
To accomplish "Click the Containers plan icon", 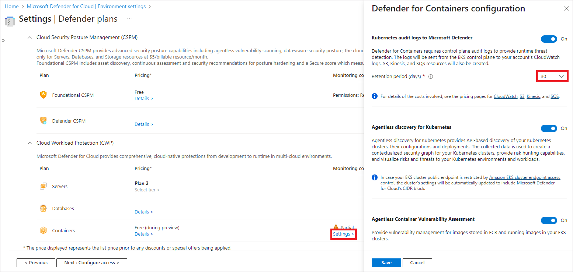I will 43,230.
